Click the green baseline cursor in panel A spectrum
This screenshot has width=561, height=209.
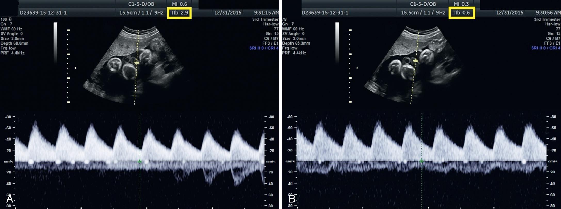point(140,162)
